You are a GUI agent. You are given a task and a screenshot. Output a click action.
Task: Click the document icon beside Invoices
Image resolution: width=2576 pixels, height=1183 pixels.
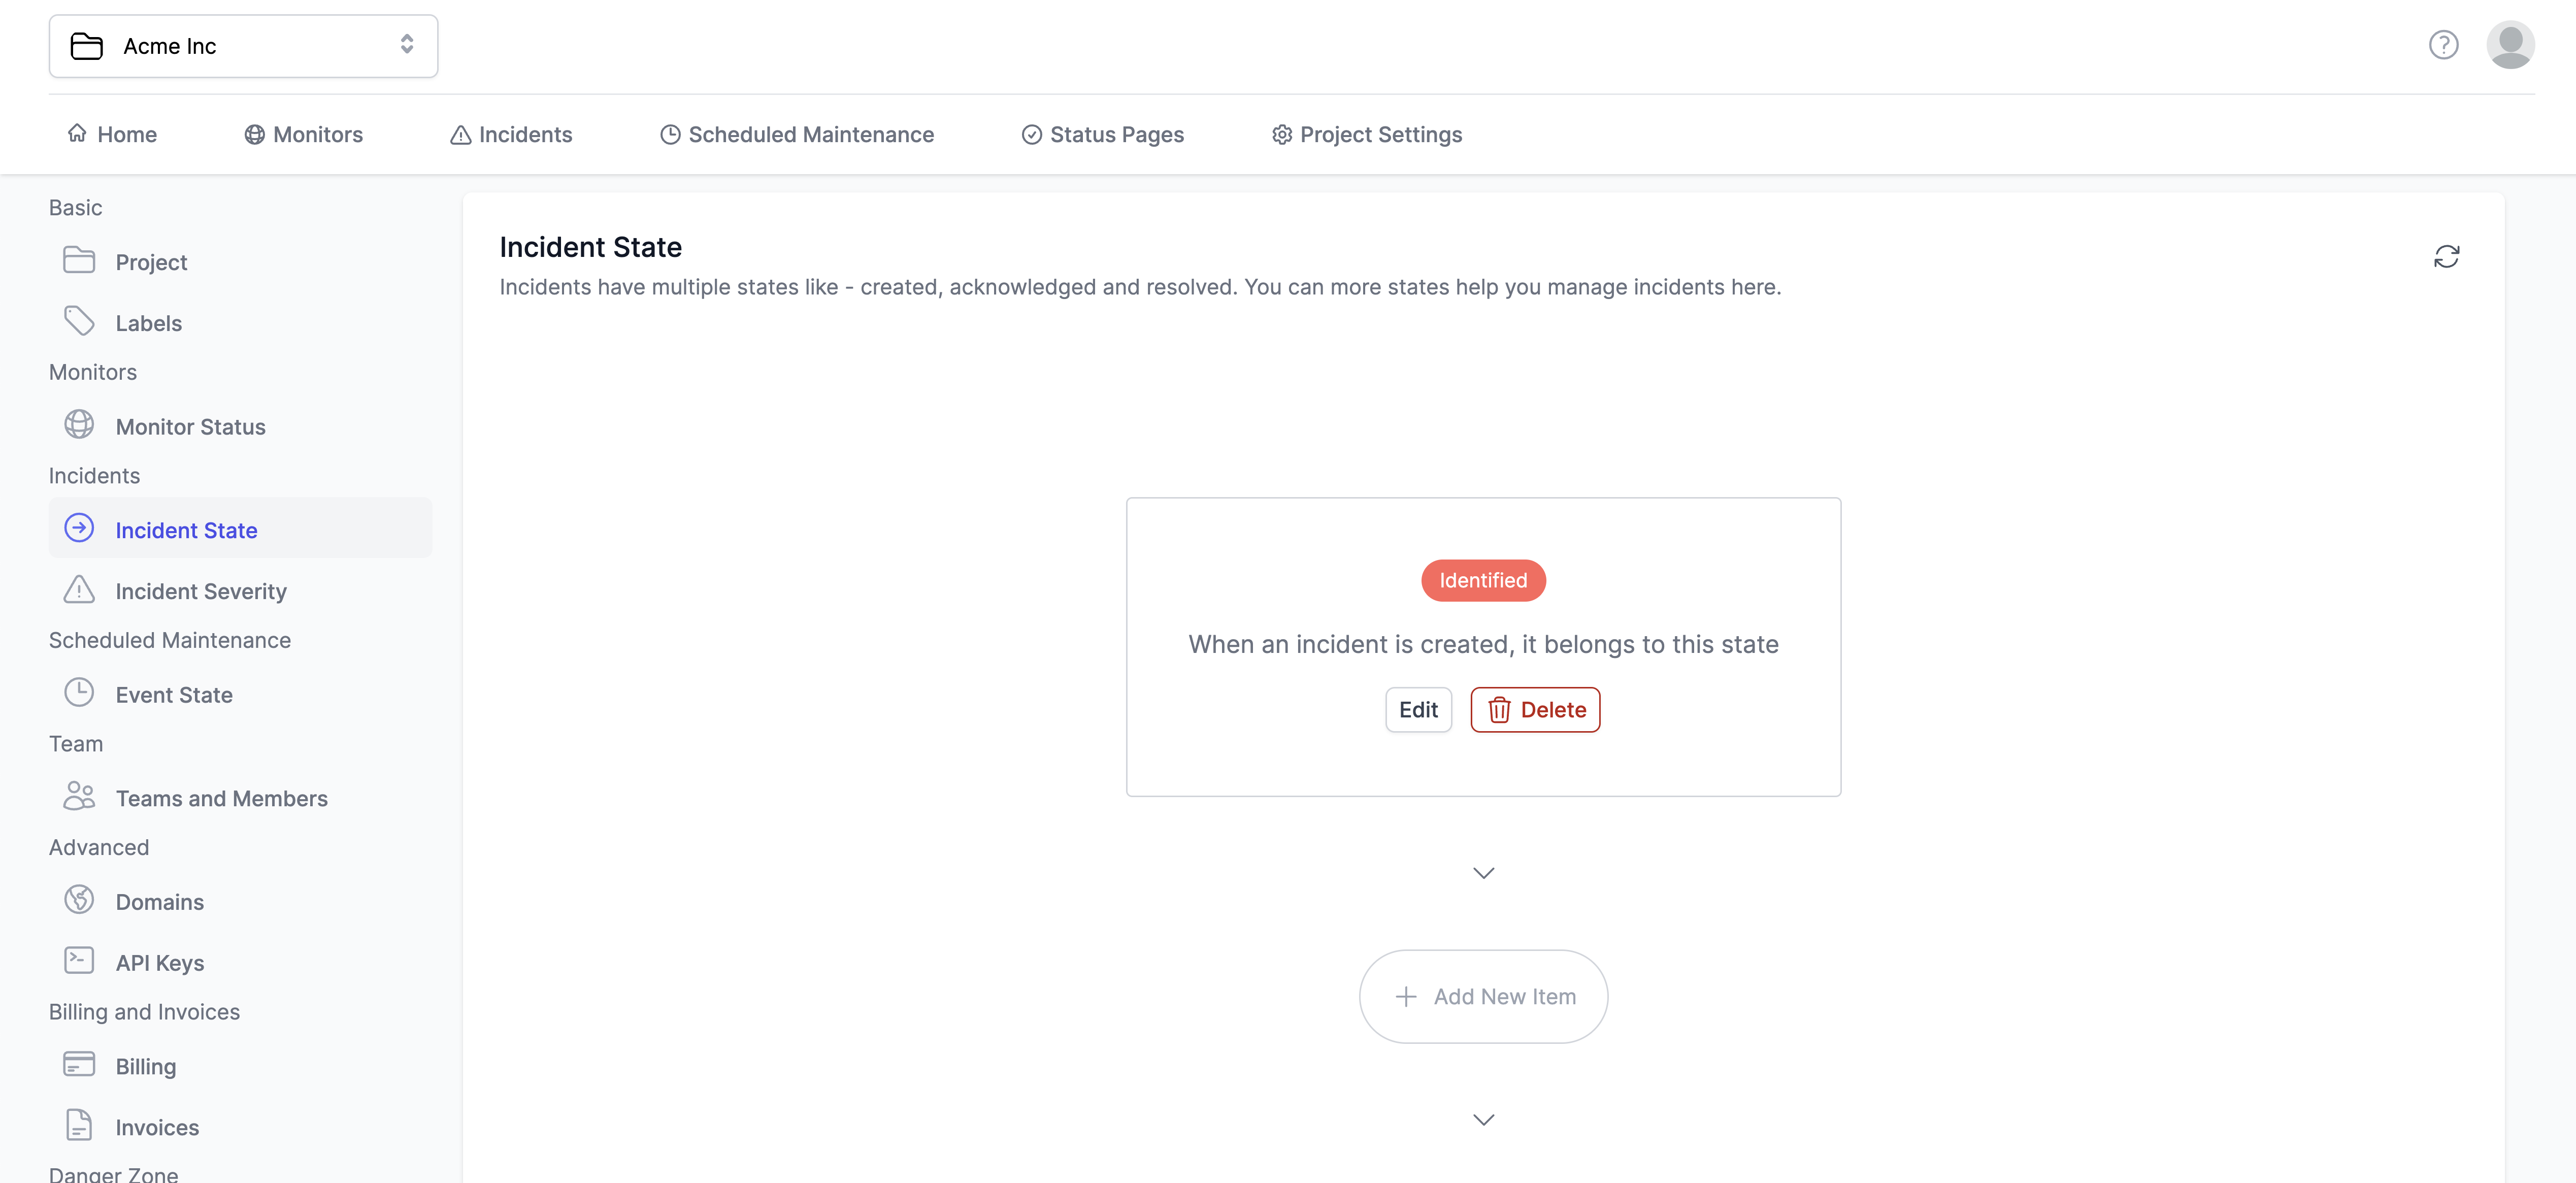[x=79, y=1125]
